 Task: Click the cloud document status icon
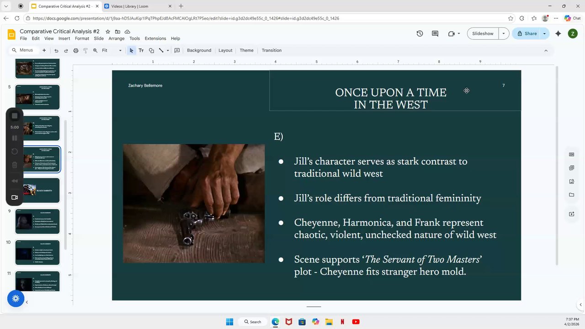click(127, 32)
